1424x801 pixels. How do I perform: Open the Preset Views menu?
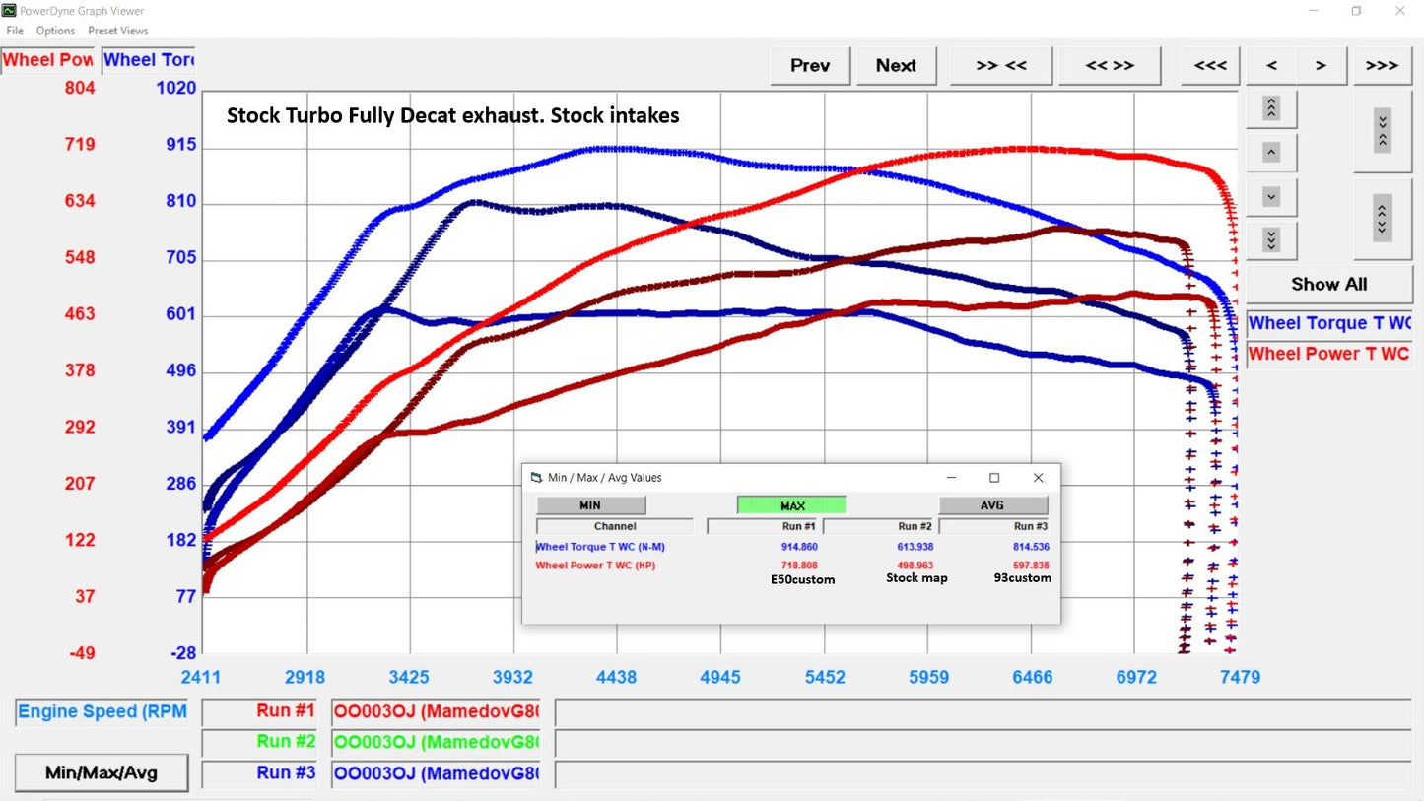coord(117,31)
